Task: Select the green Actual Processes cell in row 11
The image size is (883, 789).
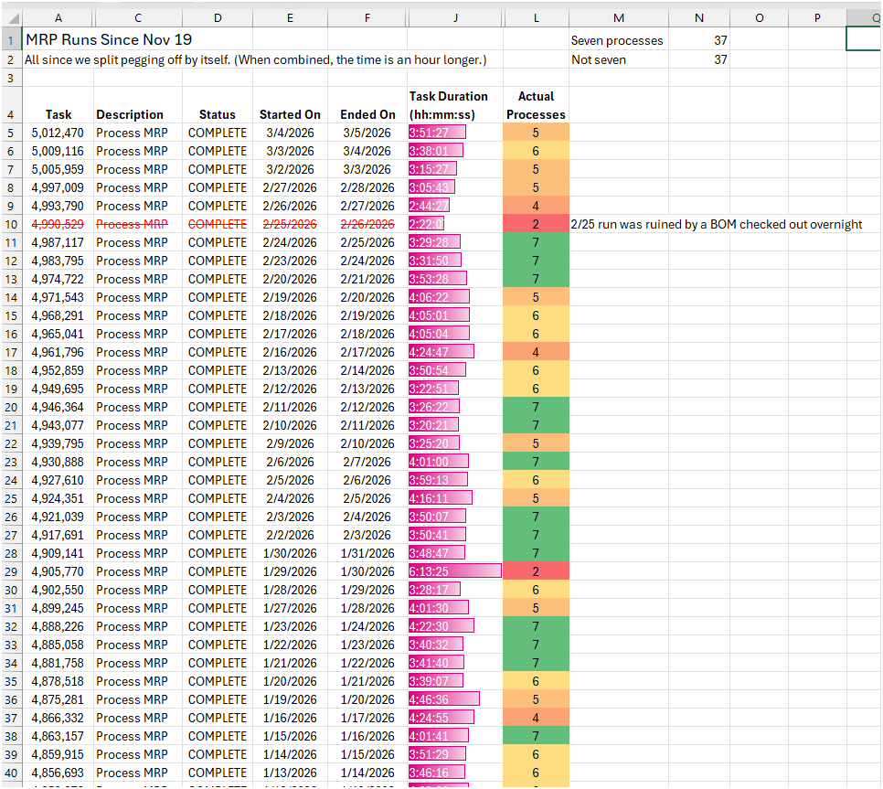Action: [x=536, y=242]
